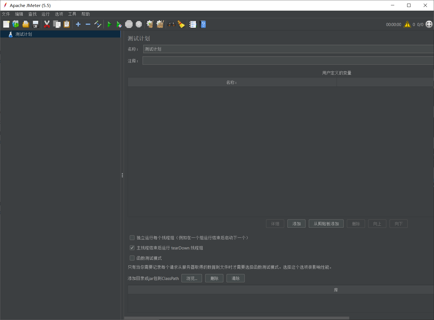434x320 pixels.
Task: Click the horizontal scrollbar at bottom
Action: point(237,318)
